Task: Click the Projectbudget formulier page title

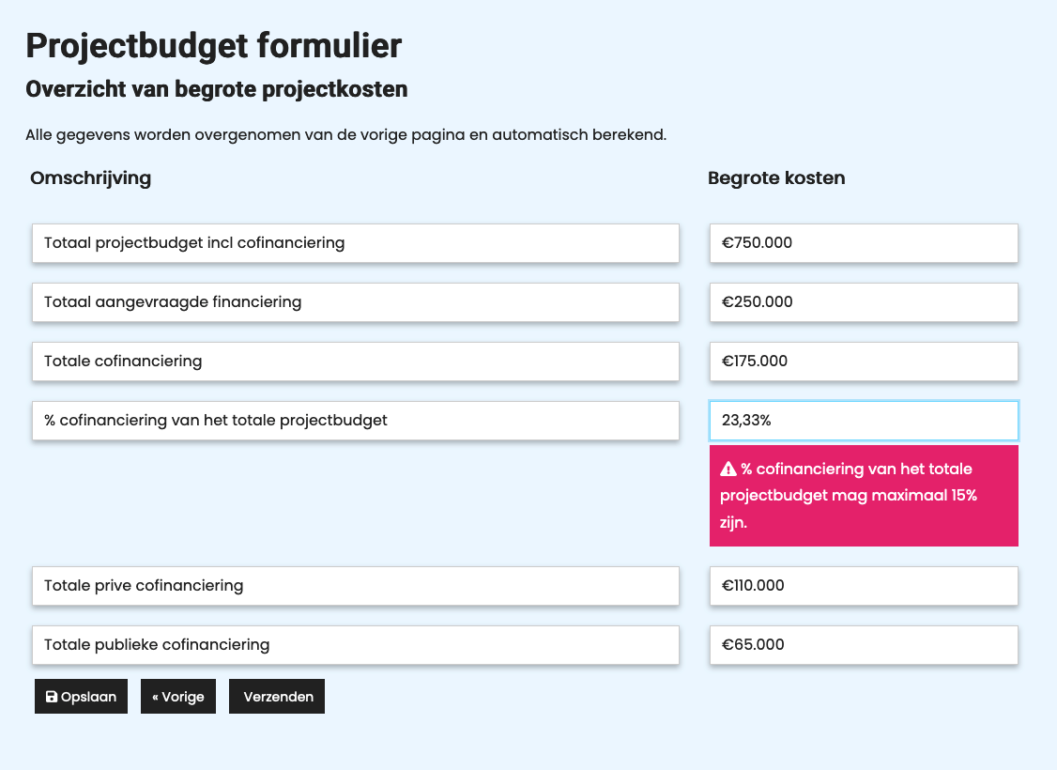Action: coord(213,45)
